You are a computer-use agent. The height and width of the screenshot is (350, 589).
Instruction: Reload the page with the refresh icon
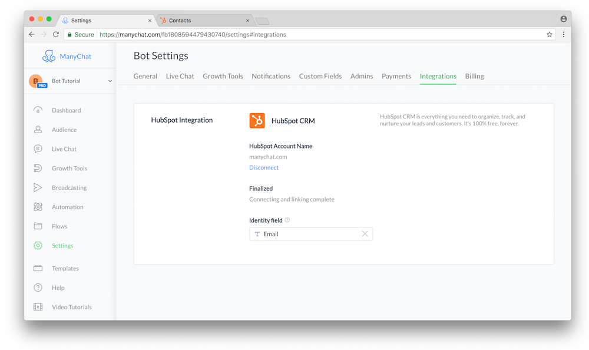click(x=56, y=34)
